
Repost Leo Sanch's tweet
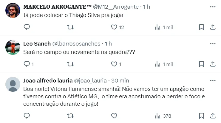pyautogui.click(x=70, y=64)
